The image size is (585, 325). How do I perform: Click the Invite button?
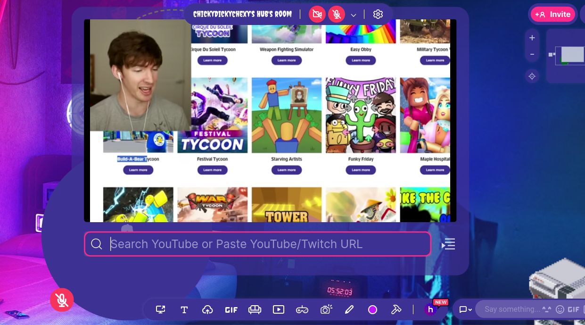pos(553,15)
